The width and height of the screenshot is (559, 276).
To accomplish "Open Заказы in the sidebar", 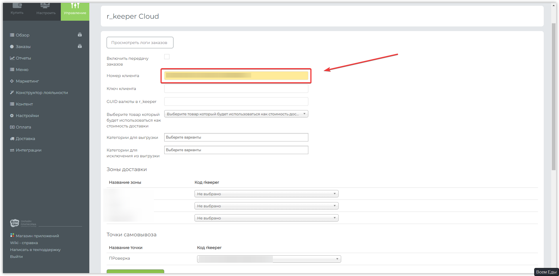I will point(23,47).
